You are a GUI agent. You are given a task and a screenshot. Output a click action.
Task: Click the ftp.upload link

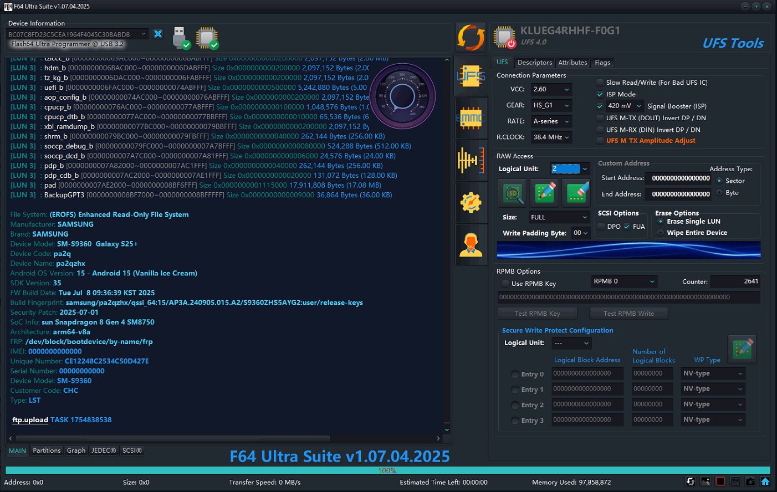(30, 420)
